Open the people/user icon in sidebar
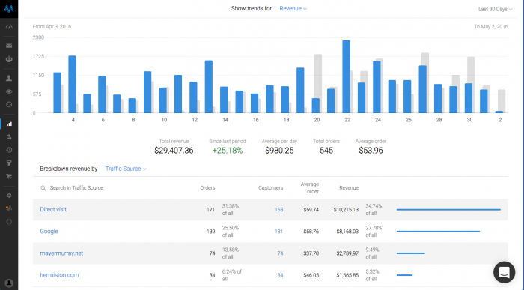The width and height of the screenshot is (524, 290). point(9,78)
